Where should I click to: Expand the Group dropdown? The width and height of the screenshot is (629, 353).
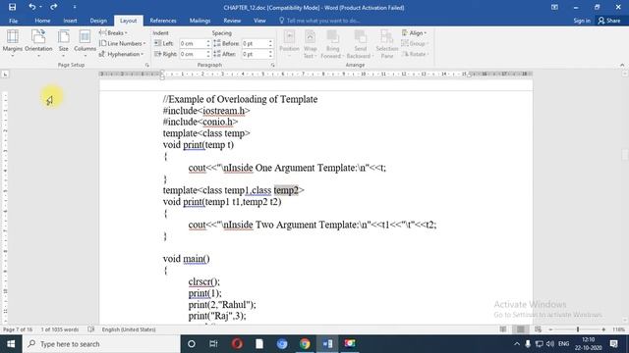[415, 43]
